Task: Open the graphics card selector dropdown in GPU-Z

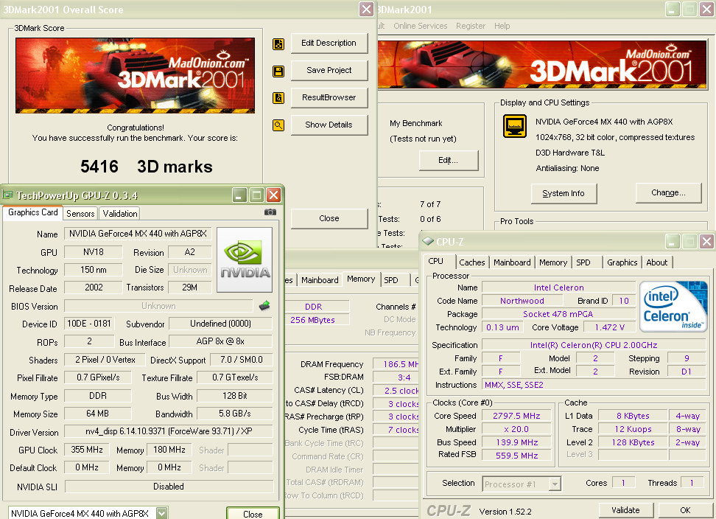Action: [161, 513]
